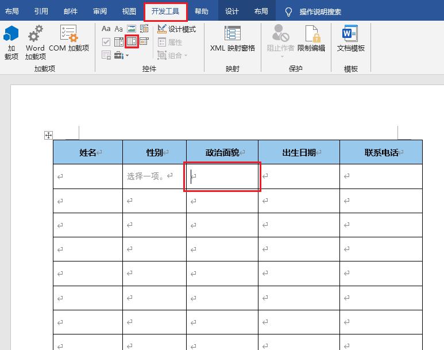444x350 pixels.
Task: Select the 开发工具 tab
Action: (165, 11)
